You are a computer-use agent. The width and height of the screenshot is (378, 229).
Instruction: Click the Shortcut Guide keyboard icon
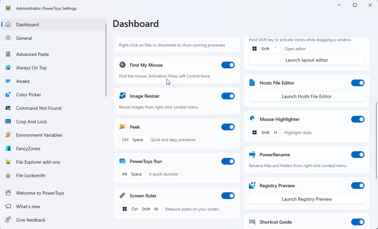(252, 222)
